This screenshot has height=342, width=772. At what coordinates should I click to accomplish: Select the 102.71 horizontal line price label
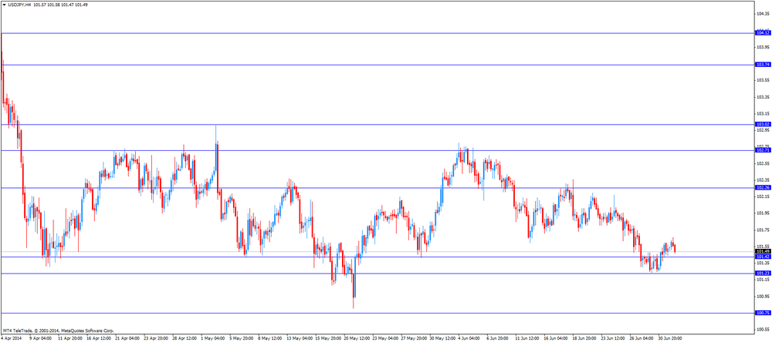point(763,150)
